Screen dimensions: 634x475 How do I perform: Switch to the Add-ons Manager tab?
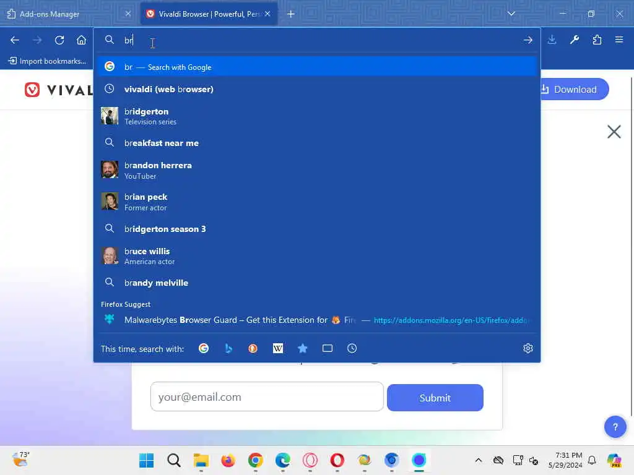[67, 14]
